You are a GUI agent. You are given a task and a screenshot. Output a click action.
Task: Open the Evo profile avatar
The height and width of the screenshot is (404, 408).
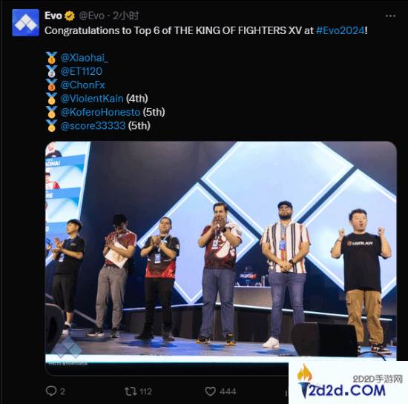click(x=25, y=22)
